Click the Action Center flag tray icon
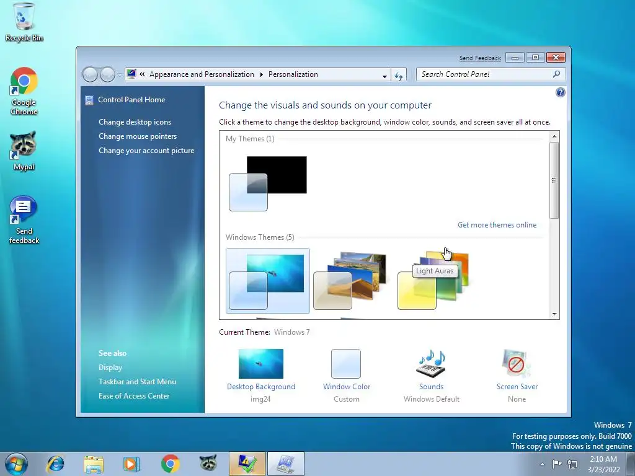Viewport: 635px width, 476px height. point(557,464)
